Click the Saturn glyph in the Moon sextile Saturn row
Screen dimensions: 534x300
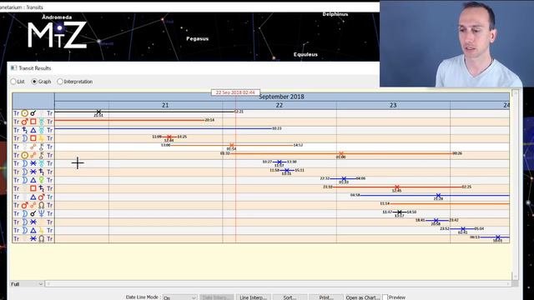[x=41, y=172]
